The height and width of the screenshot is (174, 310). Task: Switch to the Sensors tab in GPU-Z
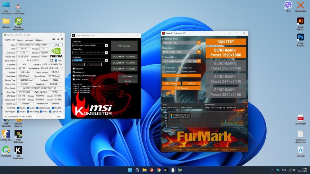[20, 40]
